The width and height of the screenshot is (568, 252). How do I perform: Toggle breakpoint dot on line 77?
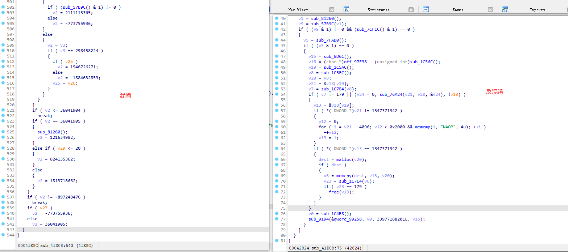click(277, 219)
